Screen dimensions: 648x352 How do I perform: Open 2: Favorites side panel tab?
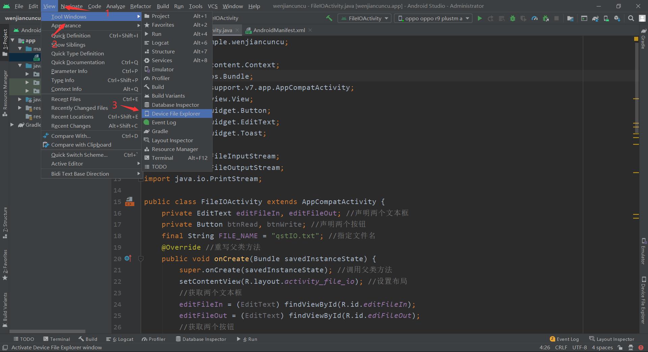coord(5,265)
